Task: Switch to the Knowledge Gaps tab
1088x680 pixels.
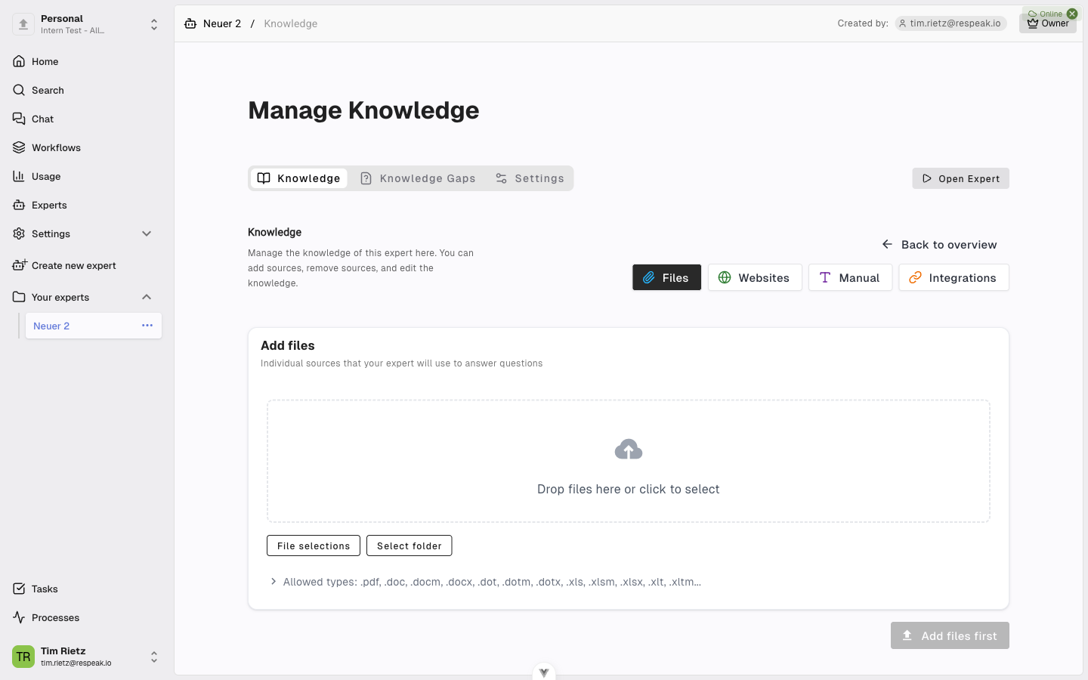Action: 418,178
